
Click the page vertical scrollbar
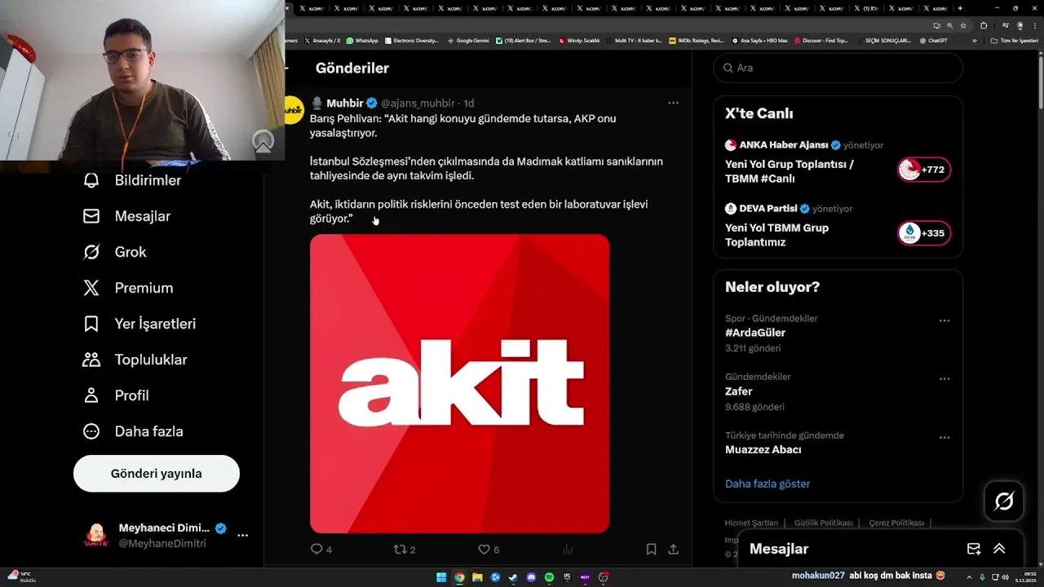tap(1040, 82)
